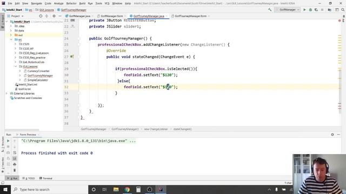
Task: Expand the .idea folder
Action: (x=11, y=26)
